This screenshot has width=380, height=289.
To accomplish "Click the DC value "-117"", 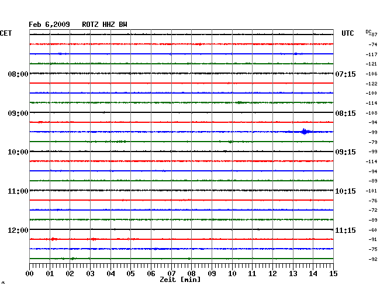I will pyautogui.click(x=371, y=54).
